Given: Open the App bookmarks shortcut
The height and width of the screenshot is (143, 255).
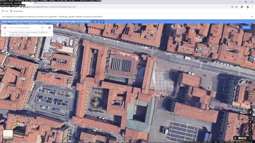Looking at the screenshot, I should 5,11.
